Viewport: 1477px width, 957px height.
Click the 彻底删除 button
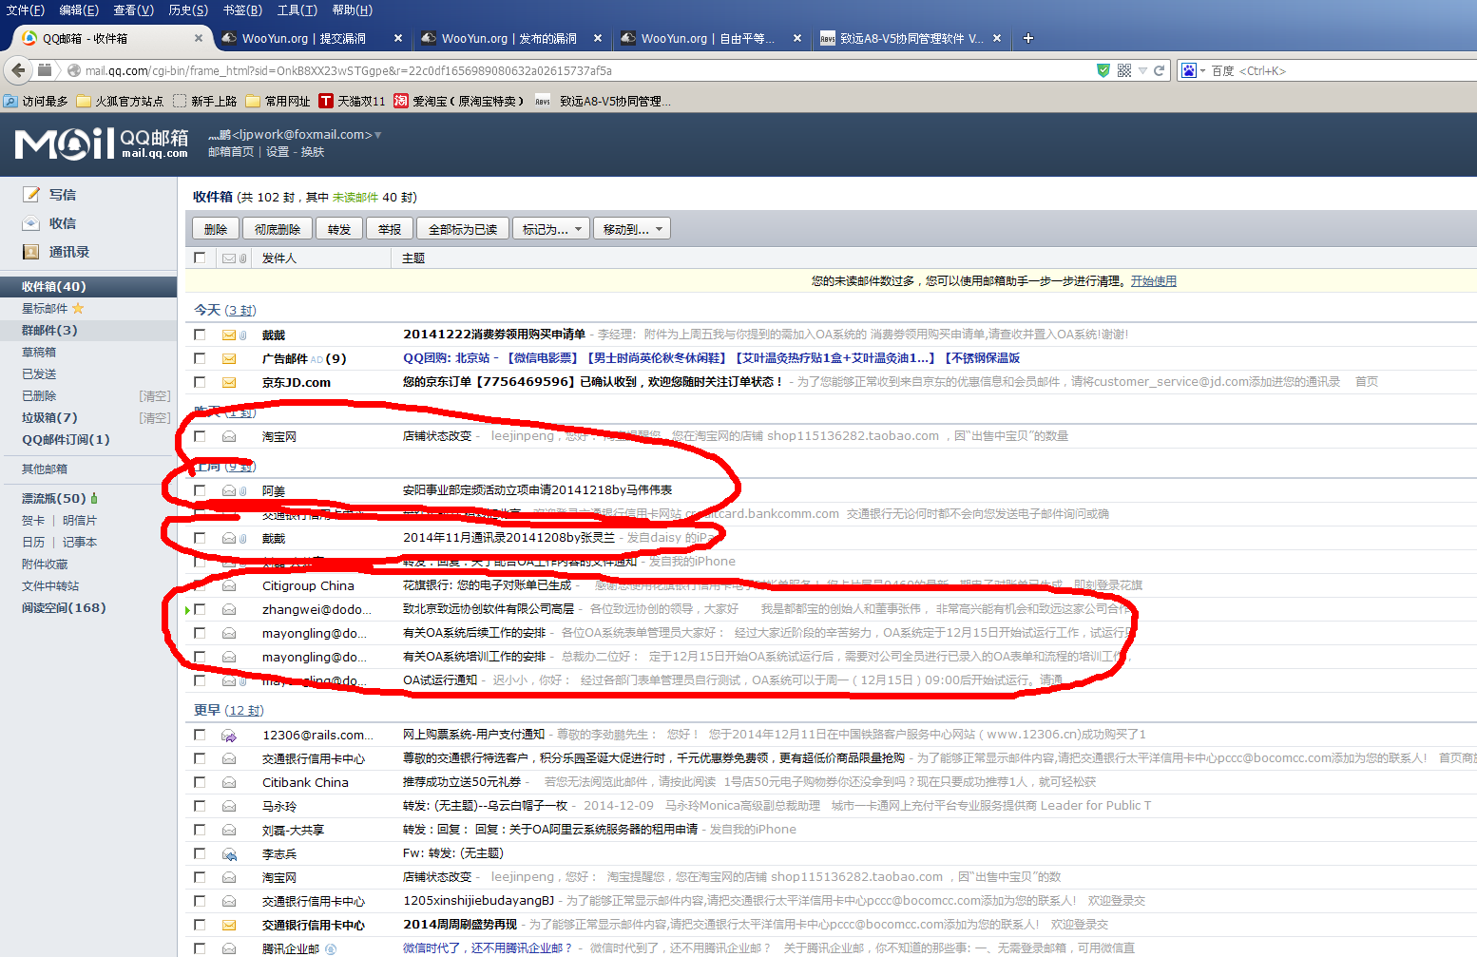[x=278, y=229]
